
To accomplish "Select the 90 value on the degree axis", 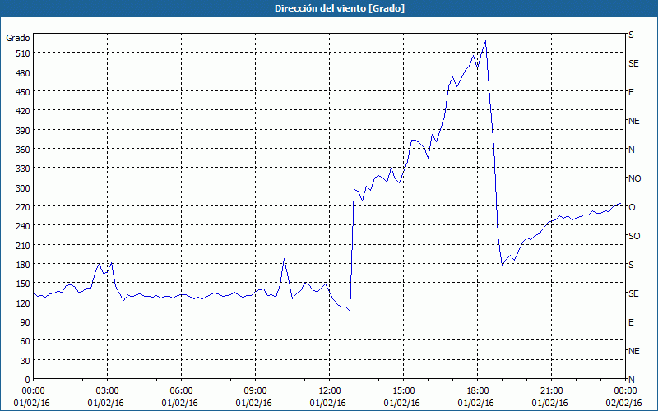I will click(25, 322).
